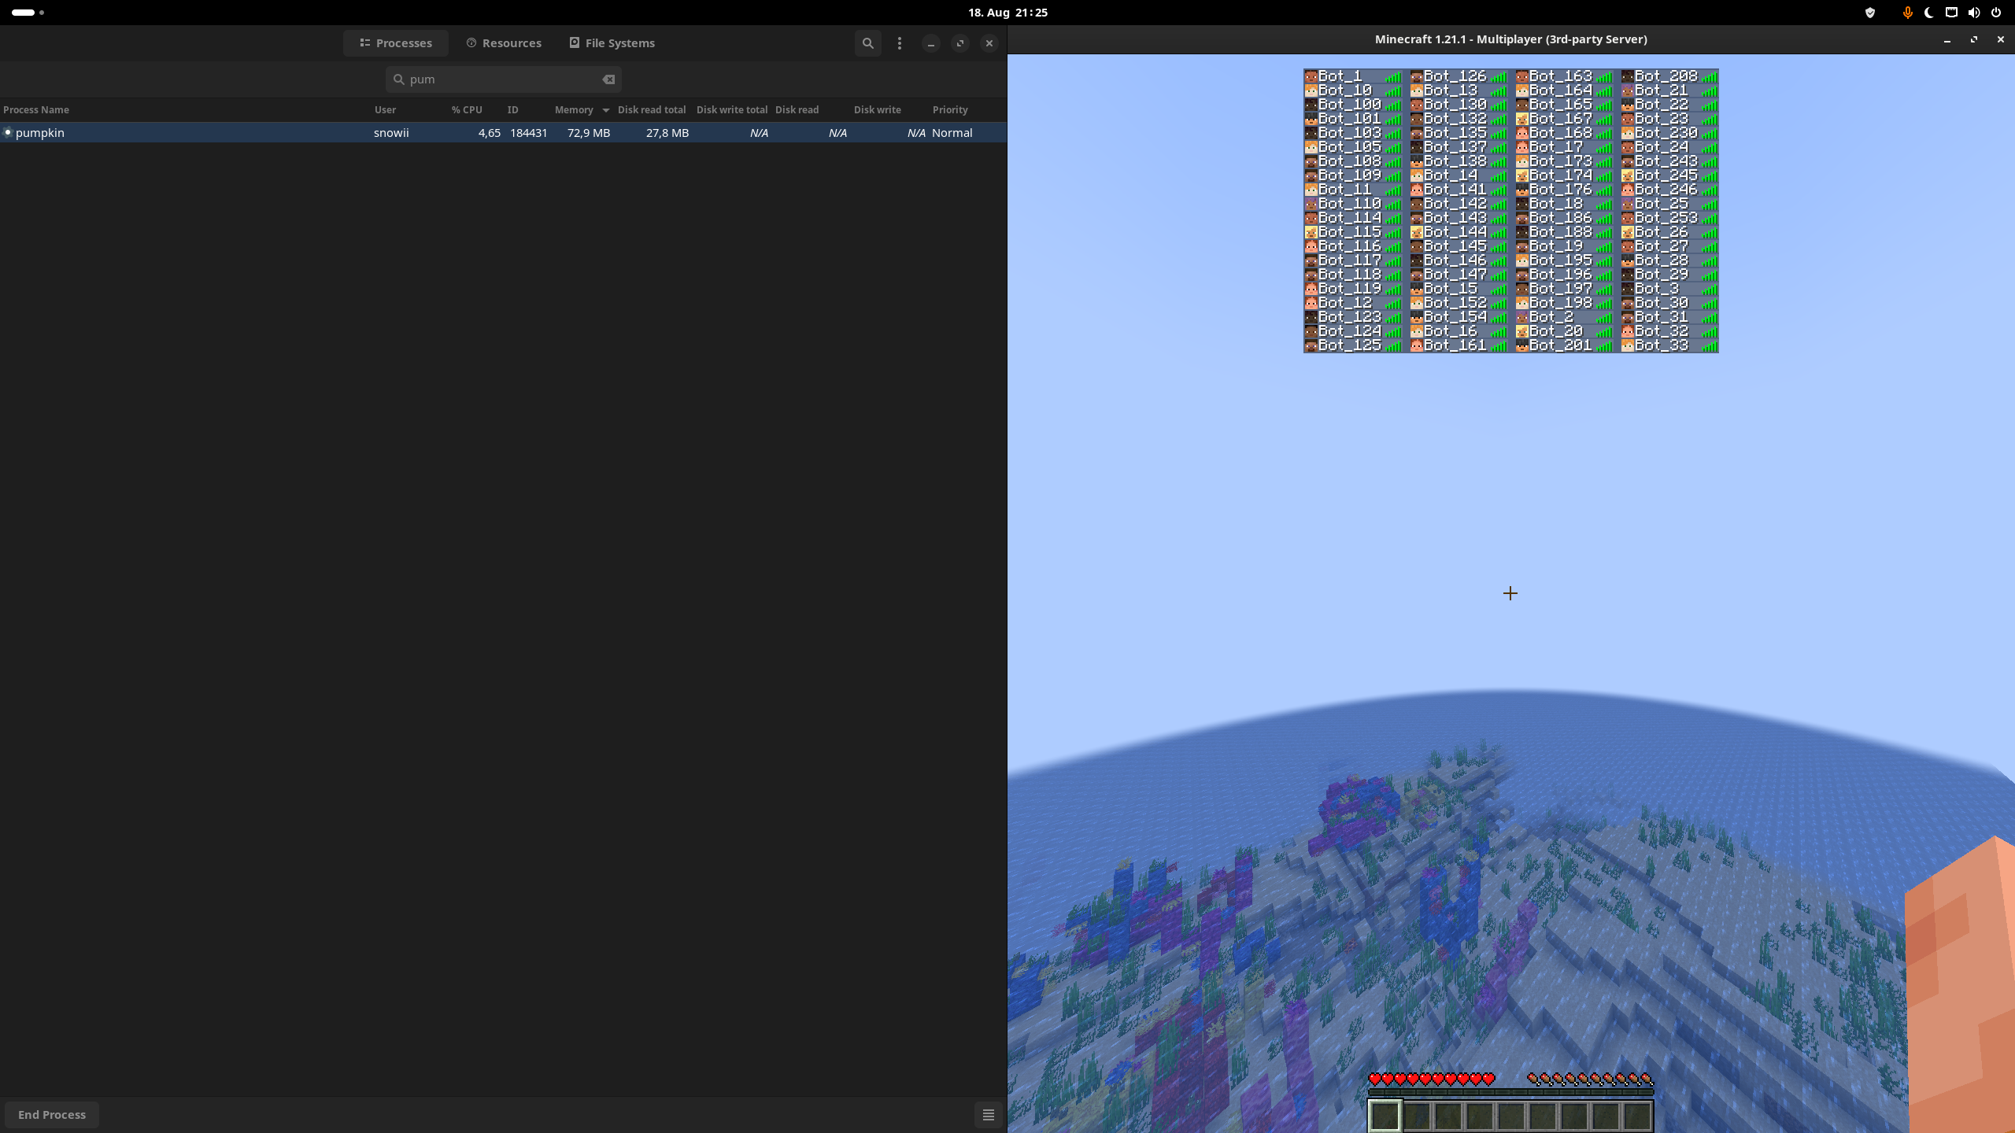The width and height of the screenshot is (2015, 1133).
Task: Switch to the Resources tab
Action: pos(504,43)
